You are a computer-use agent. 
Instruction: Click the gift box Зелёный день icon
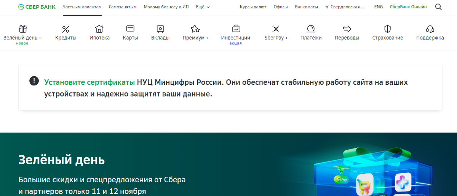[x=23, y=29]
